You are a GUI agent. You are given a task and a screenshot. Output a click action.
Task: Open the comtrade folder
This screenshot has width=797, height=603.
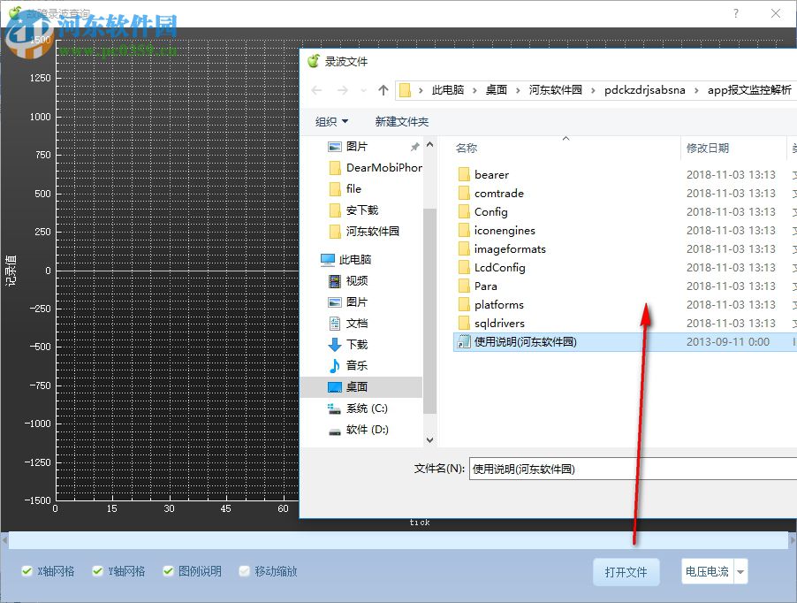[498, 193]
